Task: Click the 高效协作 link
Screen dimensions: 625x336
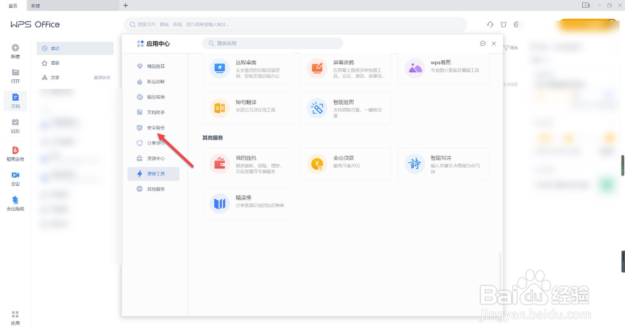Action: point(102,78)
